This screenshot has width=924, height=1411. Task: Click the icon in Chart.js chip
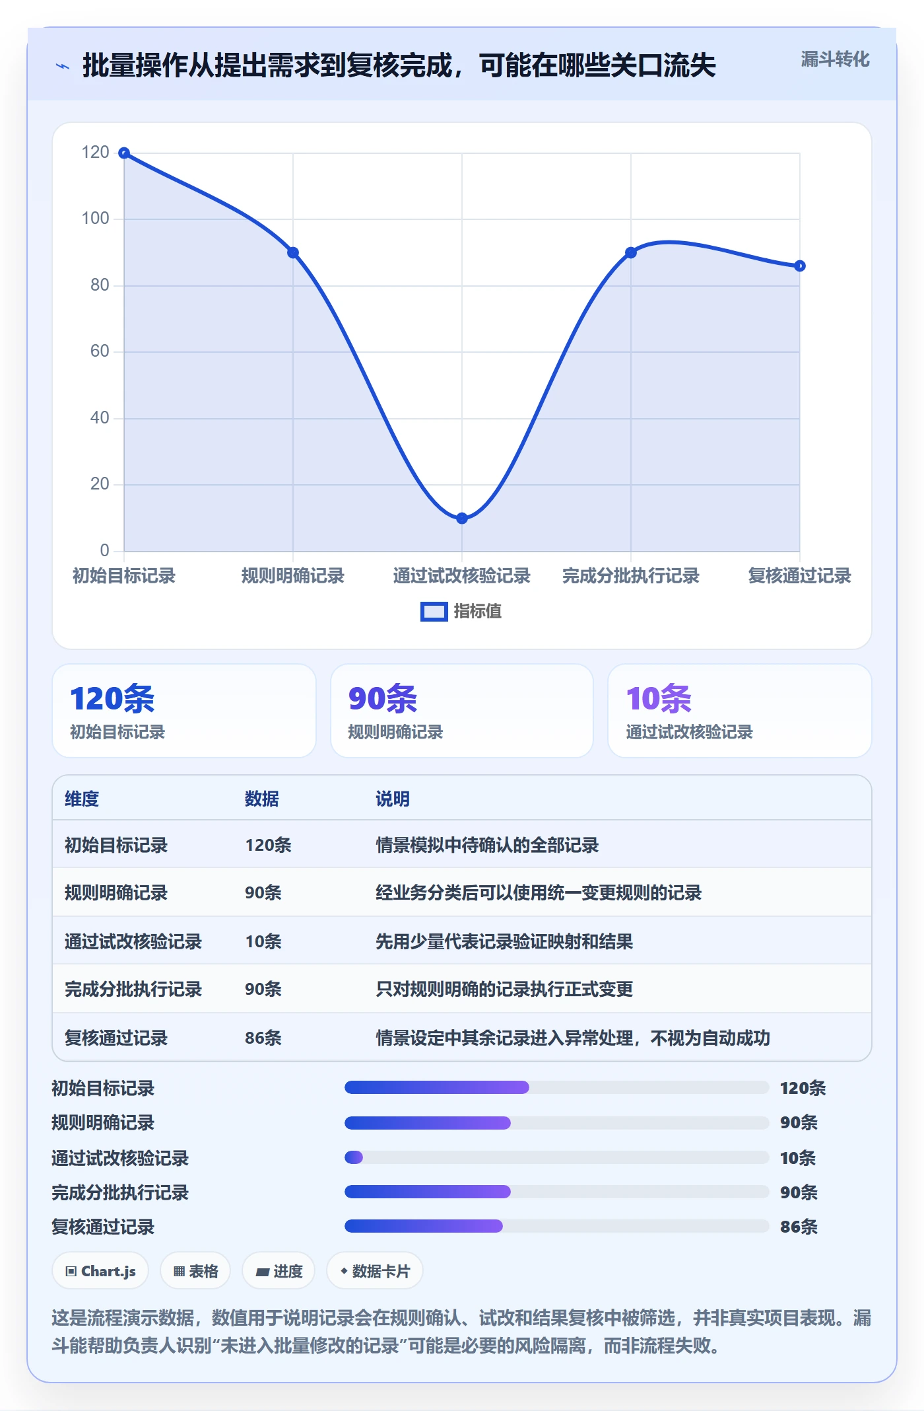[x=71, y=1272]
